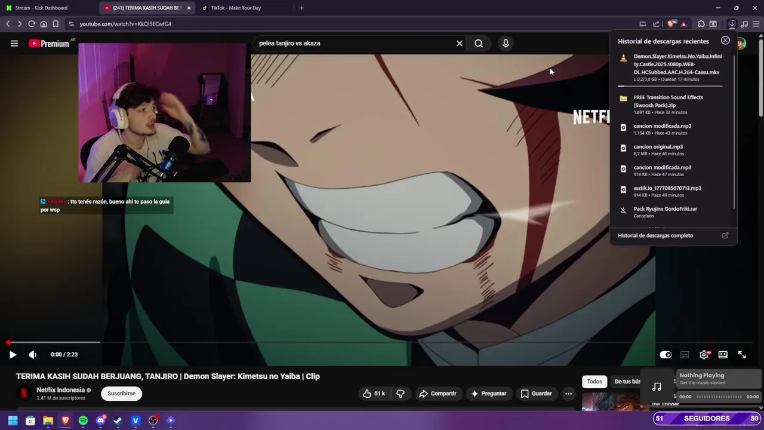Click the picture-in-picture toolbar icon
The width and height of the screenshot is (764, 430).
643,24
